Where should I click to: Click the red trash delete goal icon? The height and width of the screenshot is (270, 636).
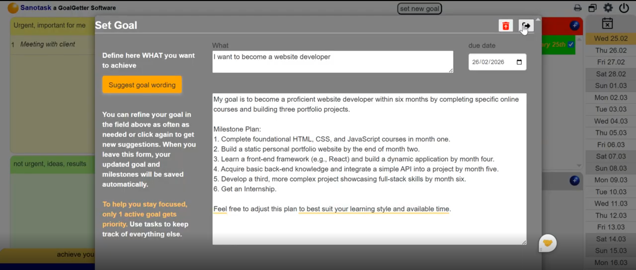click(505, 26)
